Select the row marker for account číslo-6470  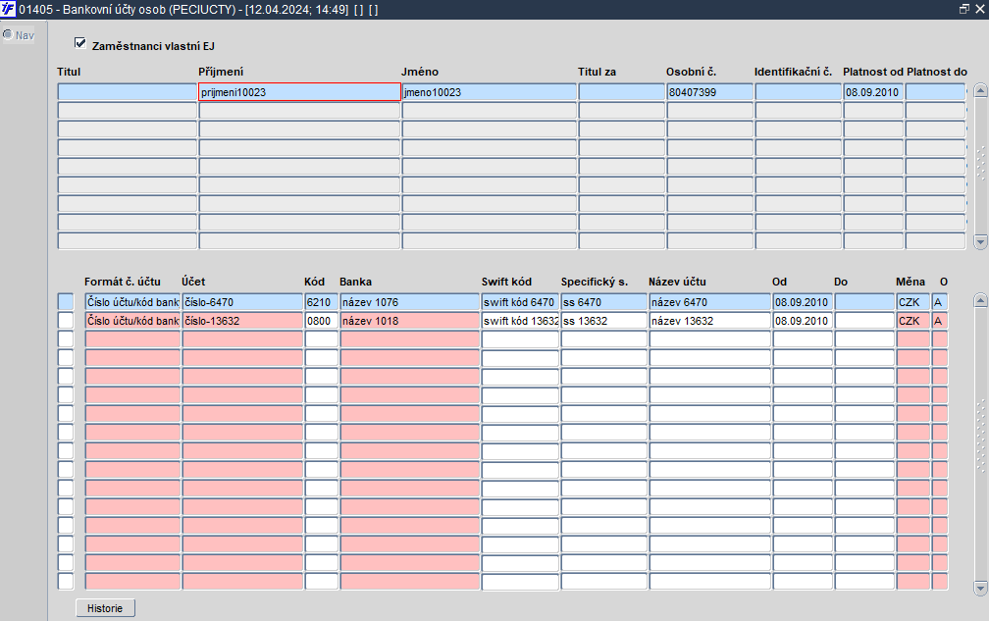point(66,302)
